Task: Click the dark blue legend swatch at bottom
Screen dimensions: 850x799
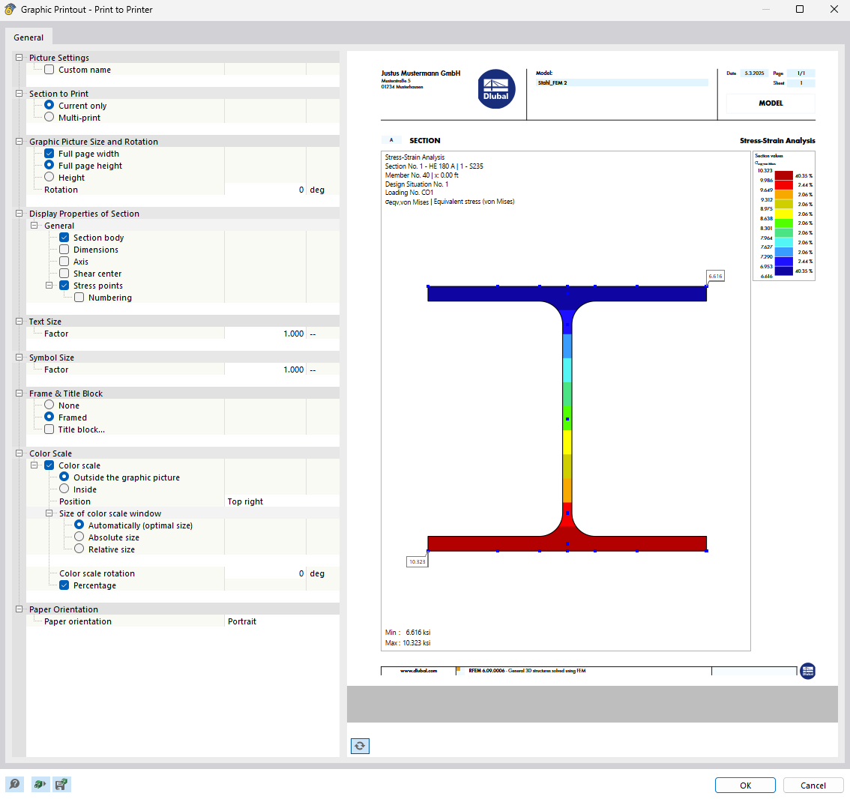Action: pos(784,271)
